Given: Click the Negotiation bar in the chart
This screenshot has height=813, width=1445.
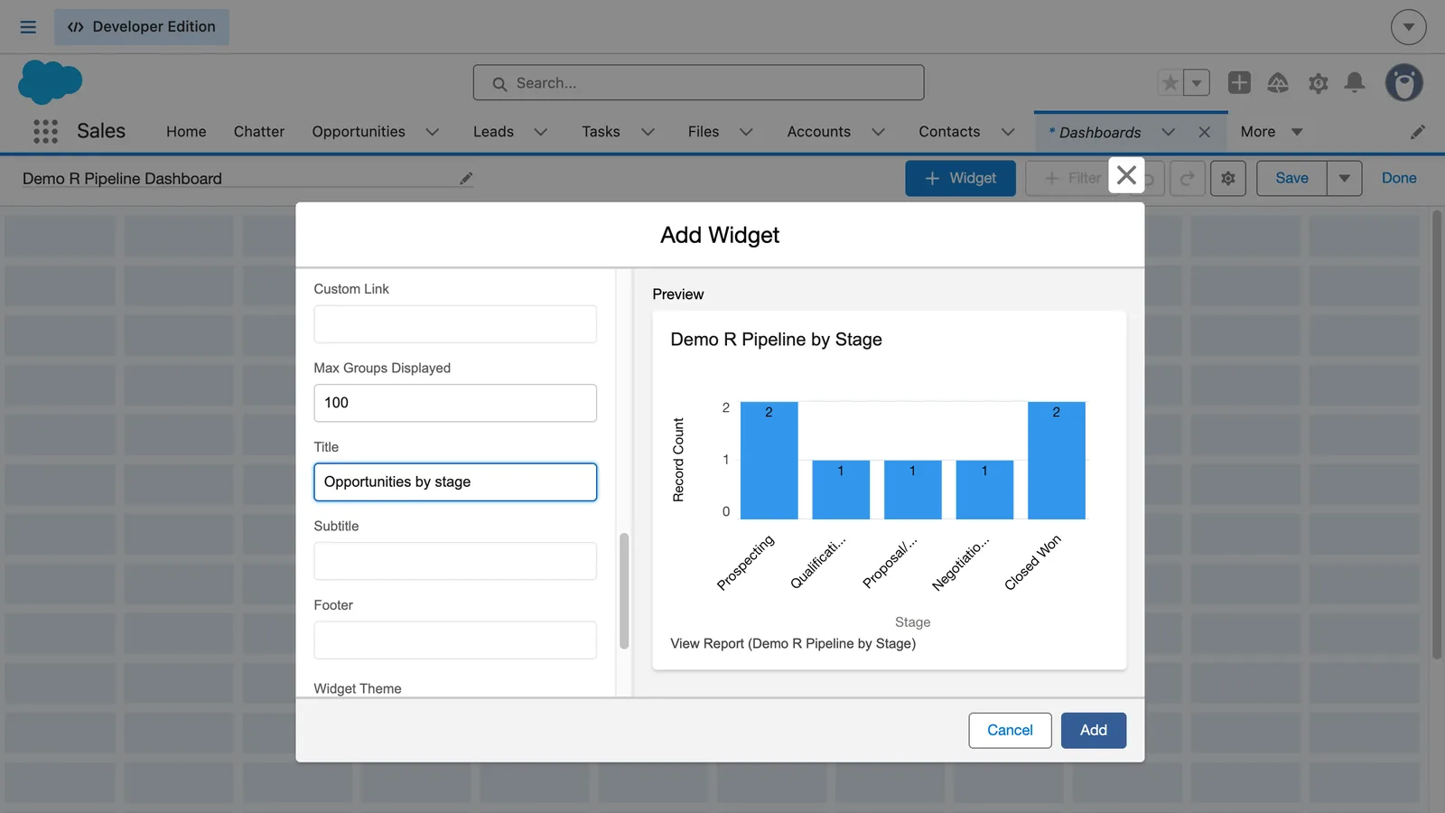Looking at the screenshot, I should tap(984, 490).
